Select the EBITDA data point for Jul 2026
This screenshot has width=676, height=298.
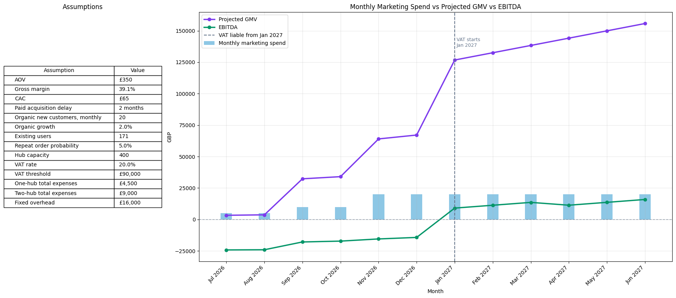[226, 250]
